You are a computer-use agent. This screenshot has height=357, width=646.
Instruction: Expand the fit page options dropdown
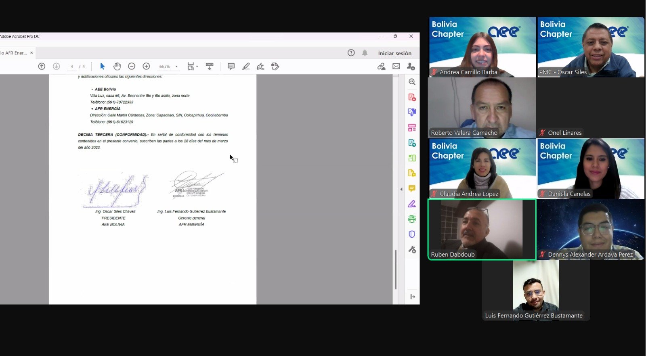[197, 67]
